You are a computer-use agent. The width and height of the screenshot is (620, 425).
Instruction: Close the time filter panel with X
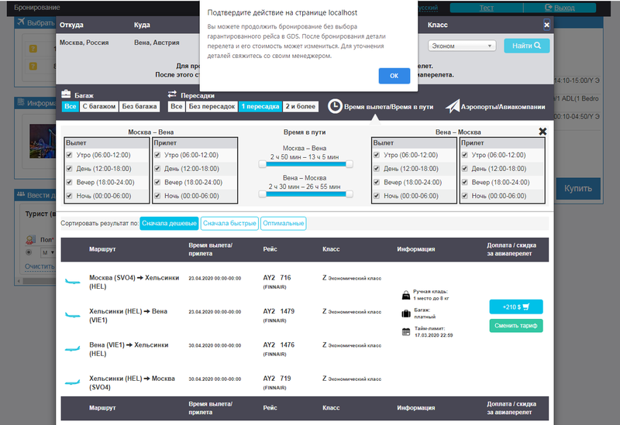click(542, 132)
